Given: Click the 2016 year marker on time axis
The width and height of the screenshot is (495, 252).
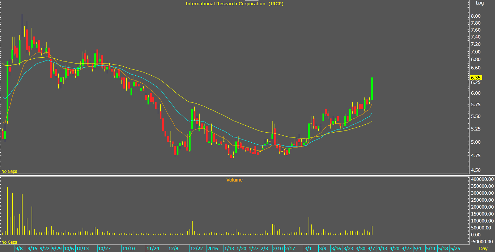Looking at the screenshot, I should (x=213, y=249).
